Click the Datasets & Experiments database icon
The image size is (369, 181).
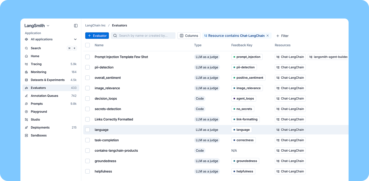click(x=27, y=80)
